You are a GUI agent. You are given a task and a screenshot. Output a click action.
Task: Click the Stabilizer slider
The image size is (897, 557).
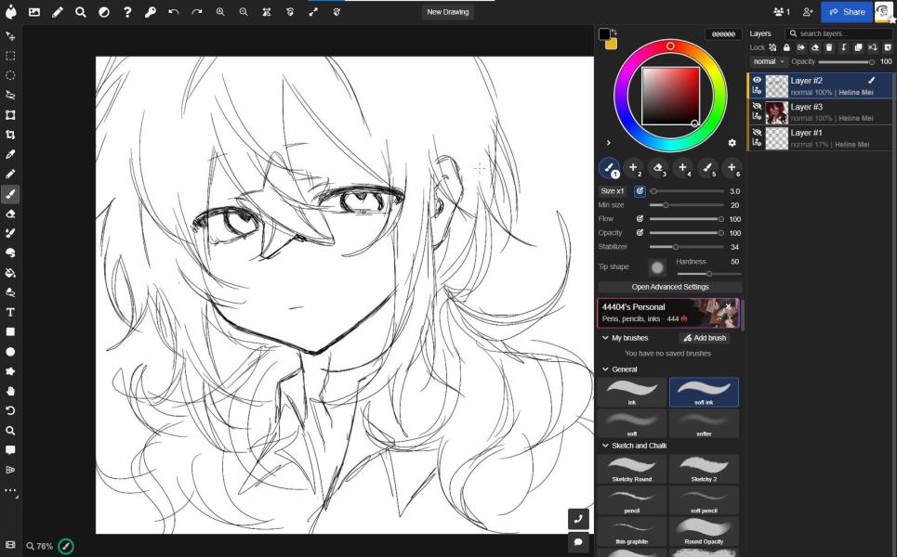686,247
